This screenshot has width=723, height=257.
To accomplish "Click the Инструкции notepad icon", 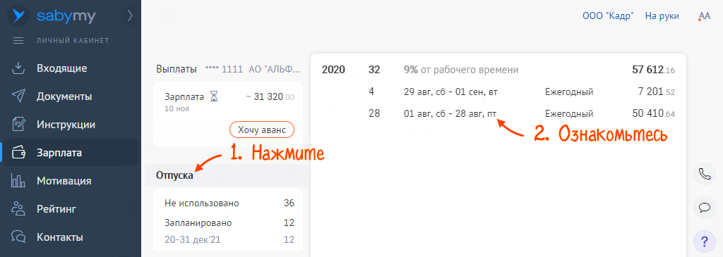I will click(18, 125).
